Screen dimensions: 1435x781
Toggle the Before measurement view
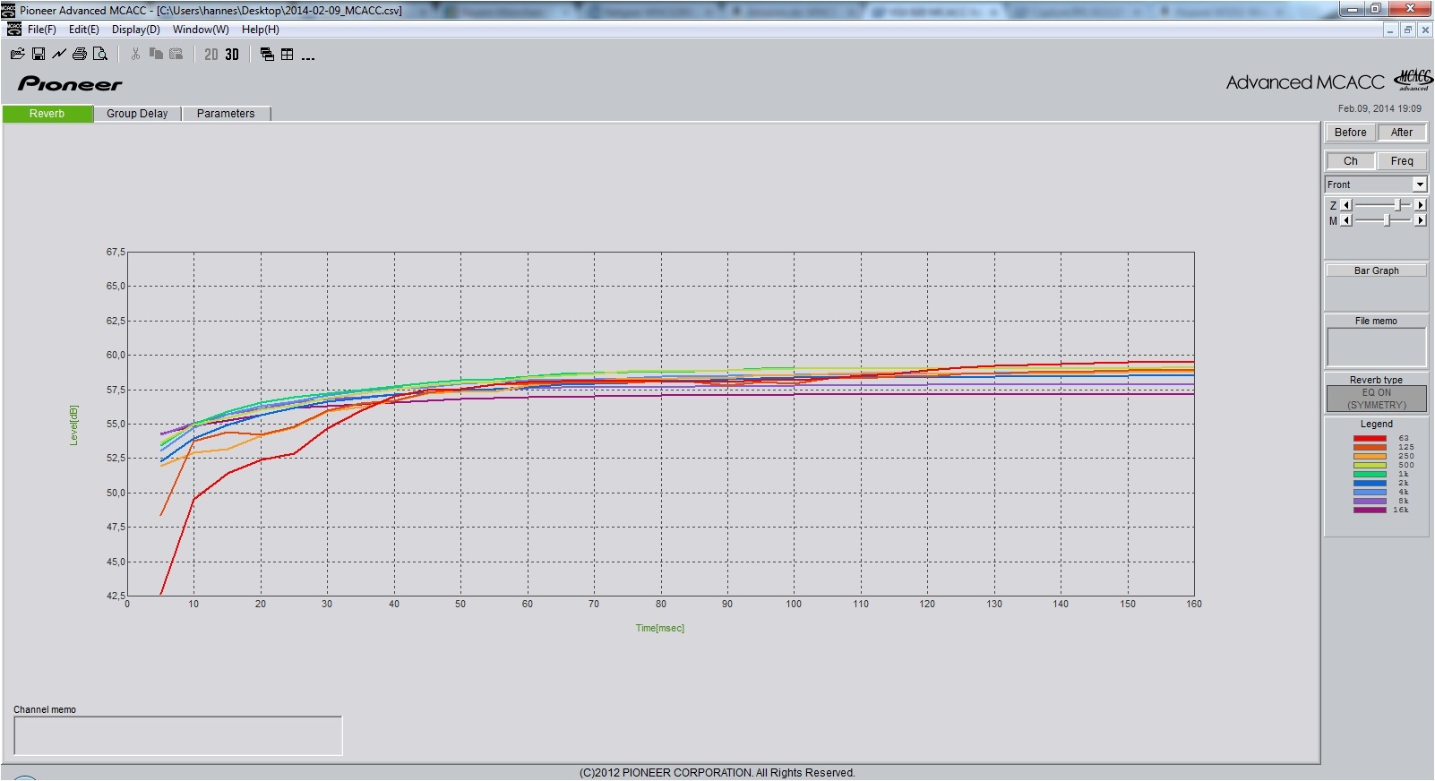[x=1350, y=133]
